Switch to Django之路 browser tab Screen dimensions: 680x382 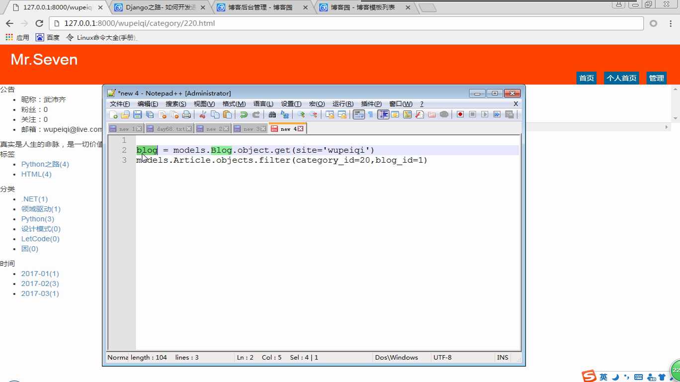tap(160, 7)
